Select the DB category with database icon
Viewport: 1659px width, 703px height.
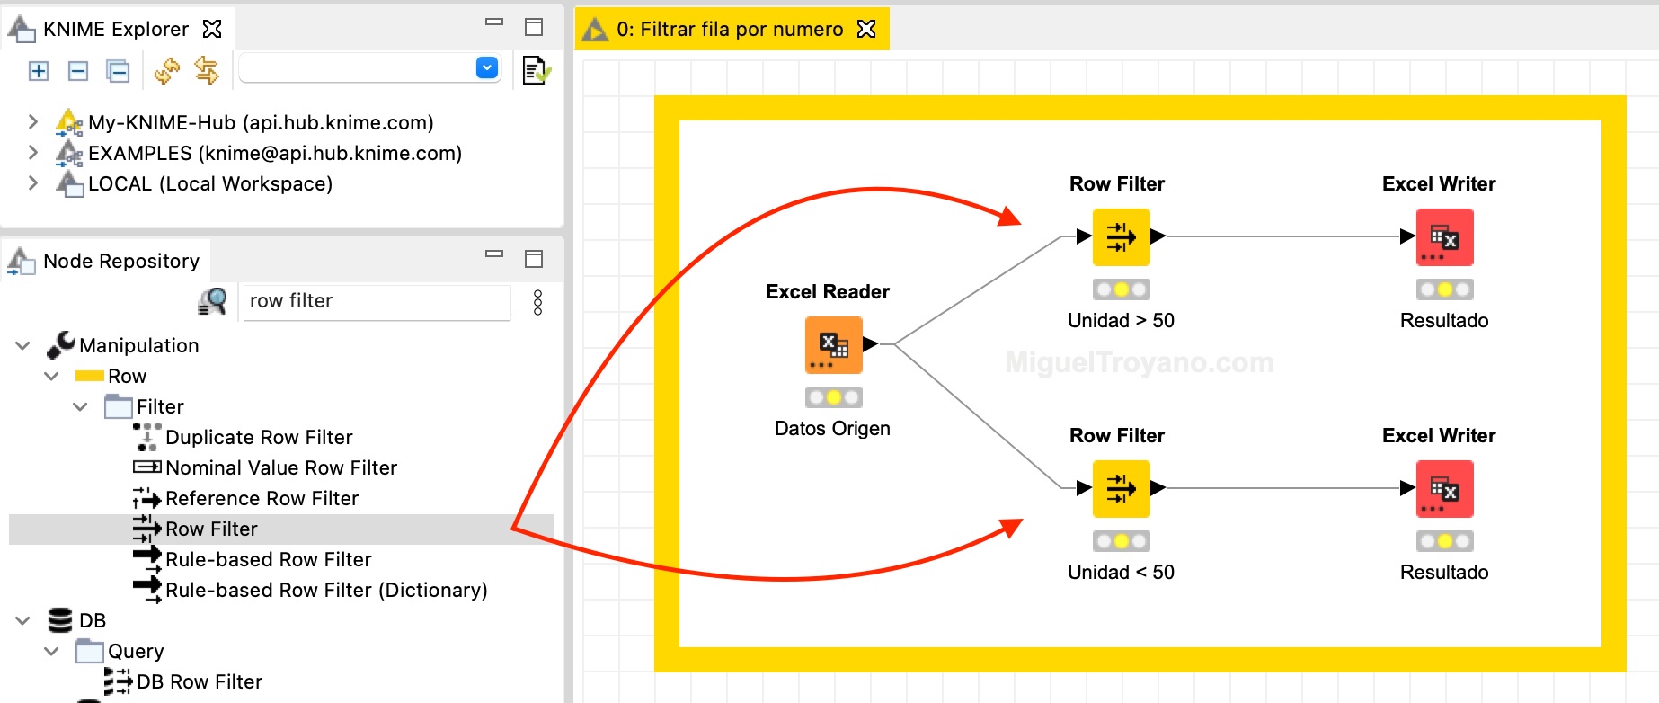click(x=93, y=620)
